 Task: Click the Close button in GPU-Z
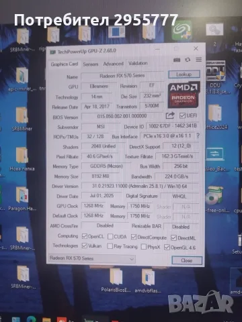tap(187, 260)
